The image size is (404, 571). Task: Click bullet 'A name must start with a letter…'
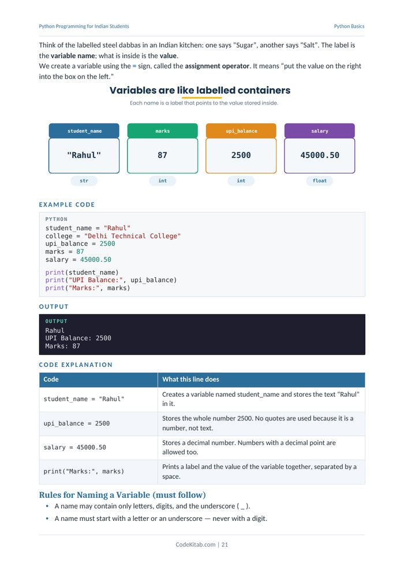point(160,519)
